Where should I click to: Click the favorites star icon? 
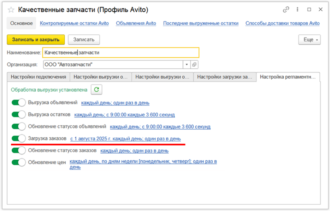point(11,10)
